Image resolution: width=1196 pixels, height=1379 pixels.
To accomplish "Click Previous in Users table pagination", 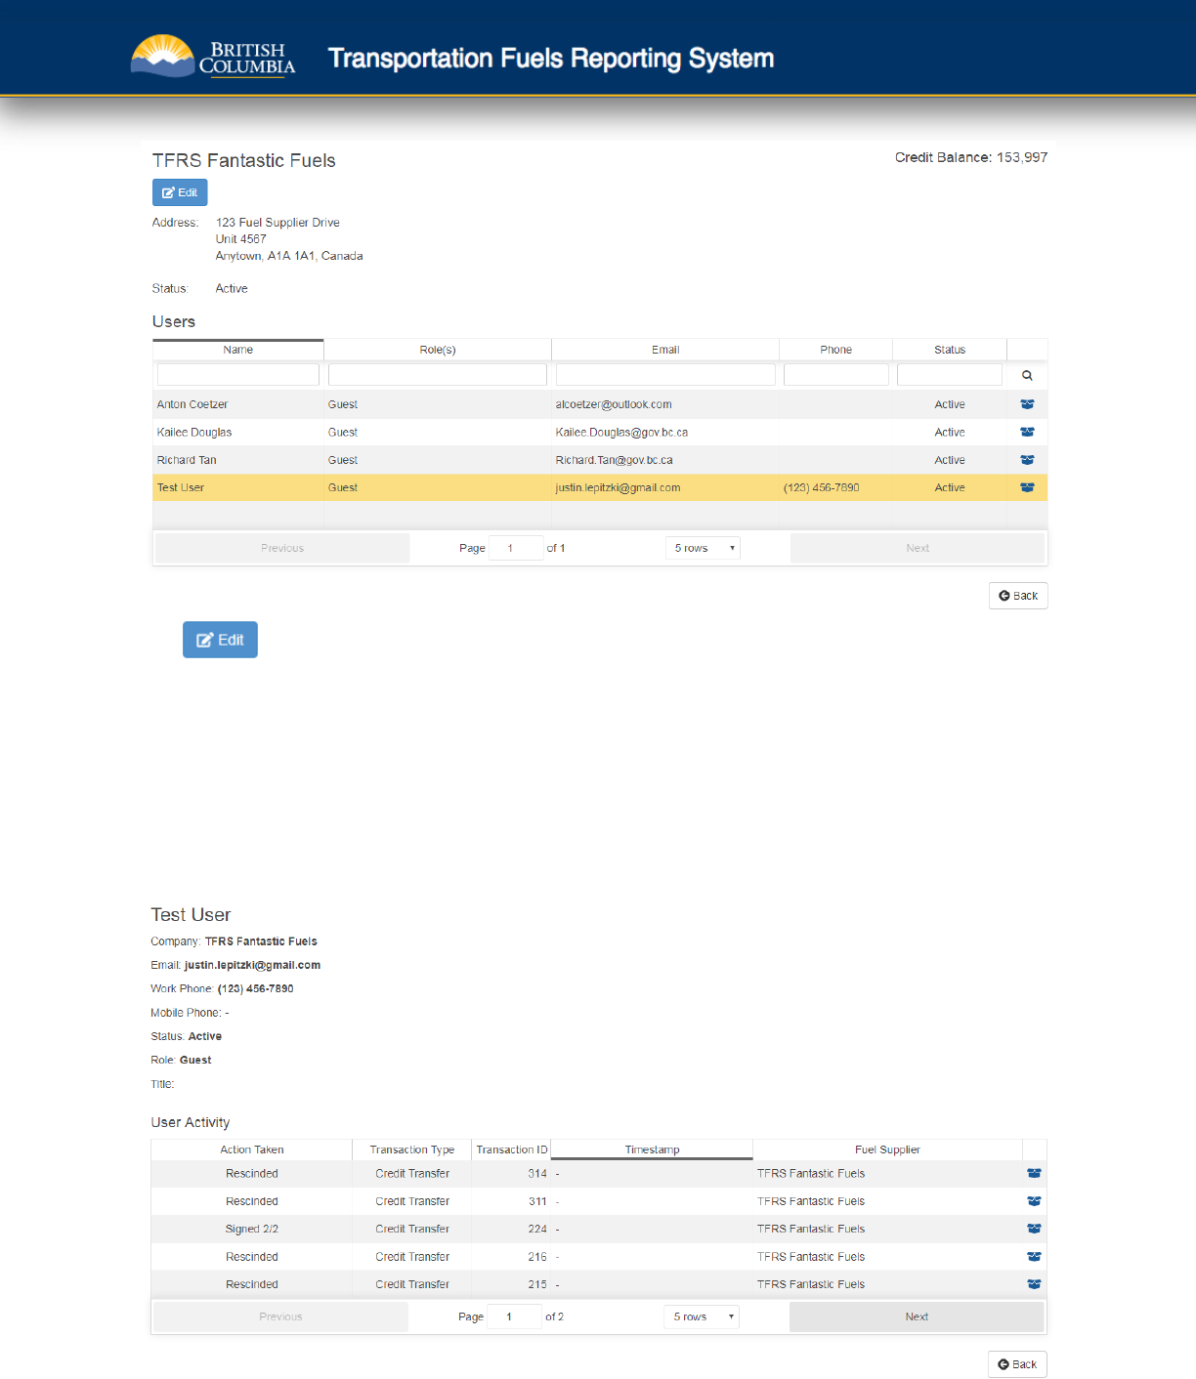I will pyautogui.click(x=282, y=548).
